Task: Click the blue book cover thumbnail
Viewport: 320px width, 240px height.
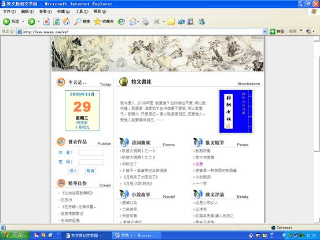Action: click(236, 112)
